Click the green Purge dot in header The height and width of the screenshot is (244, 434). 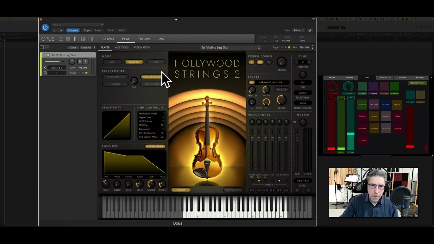point(289,47)
